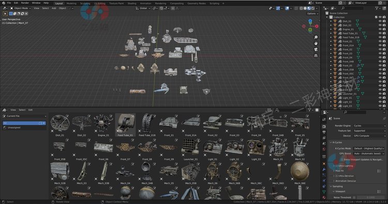
Task: Open the Render menu
Action: point(25,3)
